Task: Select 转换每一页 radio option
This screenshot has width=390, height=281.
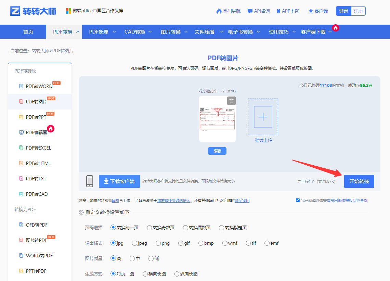Action: (x=113, y=228)
